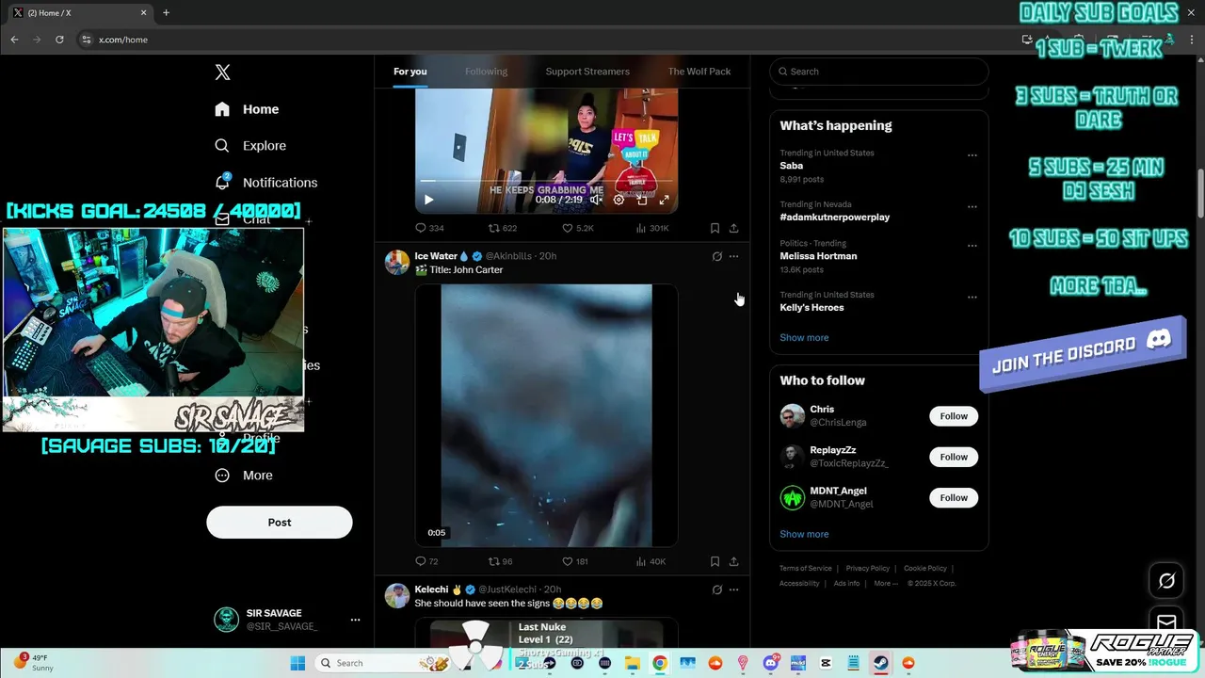Open the floating Grok button
Image resolution: width=1205 pixels, height=678 pixels.
[1166, 581]
